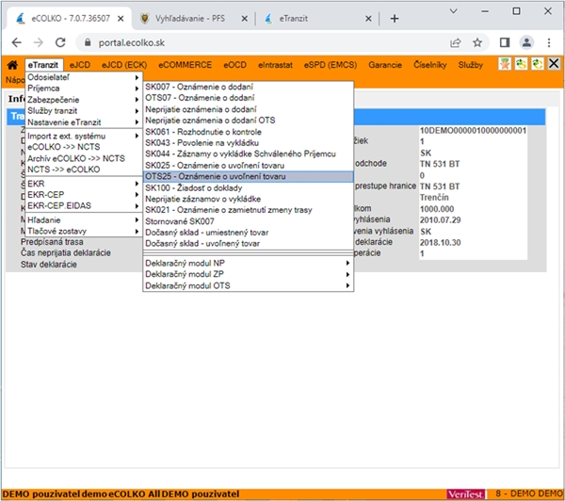Open the eJCD (ECK) menu

coord(124,65)
